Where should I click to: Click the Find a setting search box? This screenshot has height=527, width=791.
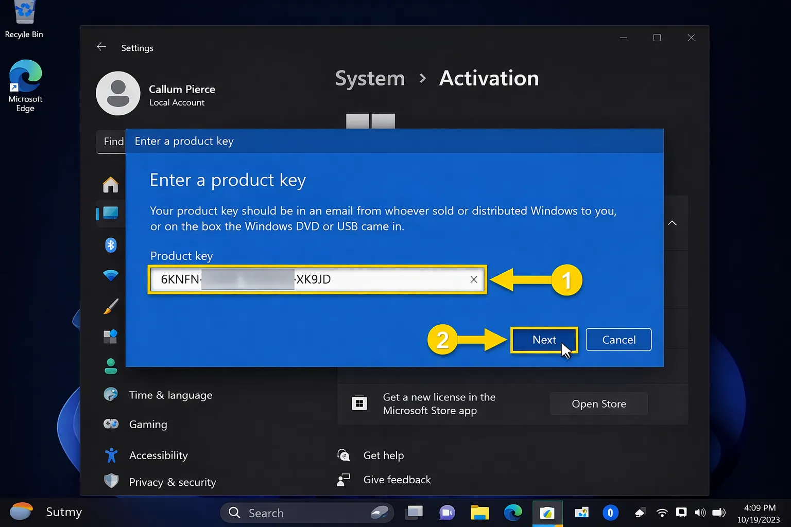coord(110,142)
